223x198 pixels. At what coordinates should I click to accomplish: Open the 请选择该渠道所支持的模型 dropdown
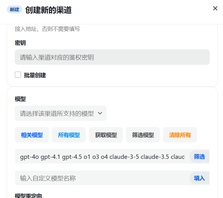(x=61, y=113)
